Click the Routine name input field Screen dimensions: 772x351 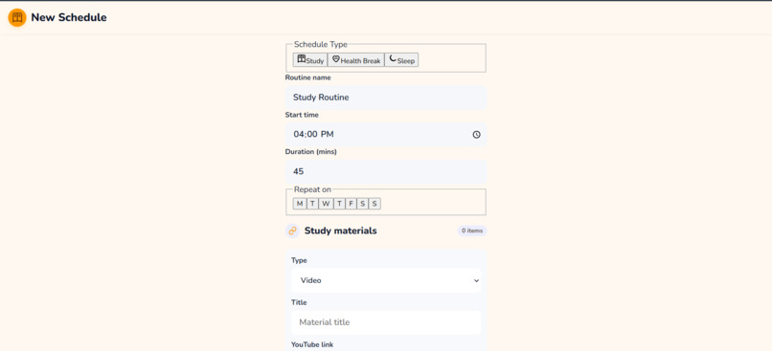386,98
